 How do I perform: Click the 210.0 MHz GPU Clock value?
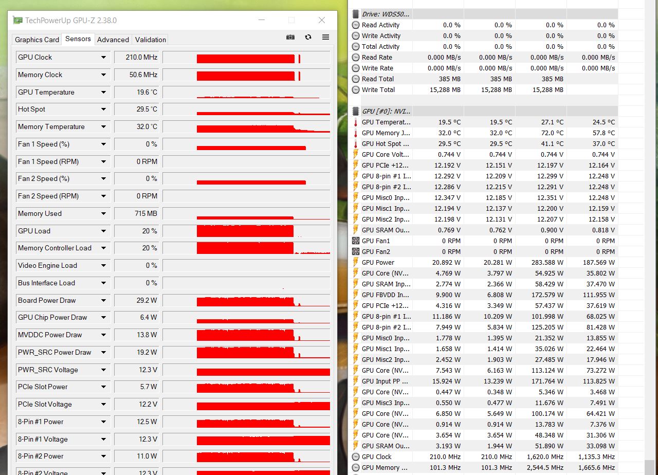(137, 58)
